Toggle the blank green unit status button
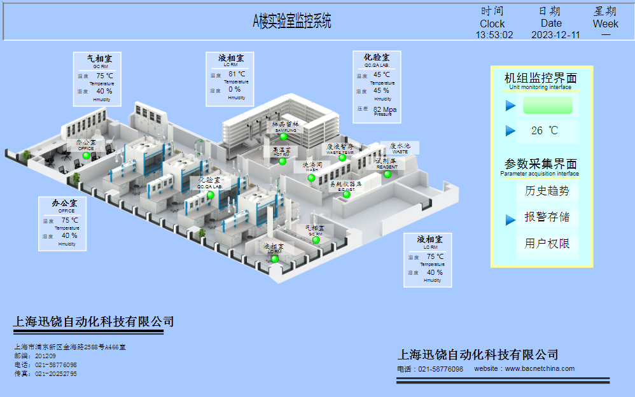 click(547, 106)
